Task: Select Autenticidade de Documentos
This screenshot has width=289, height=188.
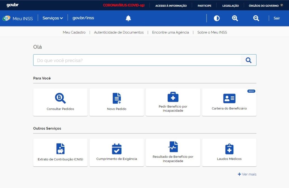Action: click(119, 32)
